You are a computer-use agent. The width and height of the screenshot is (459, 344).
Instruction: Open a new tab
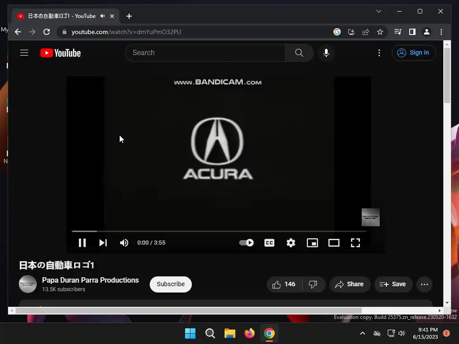(x=129, y=16)
